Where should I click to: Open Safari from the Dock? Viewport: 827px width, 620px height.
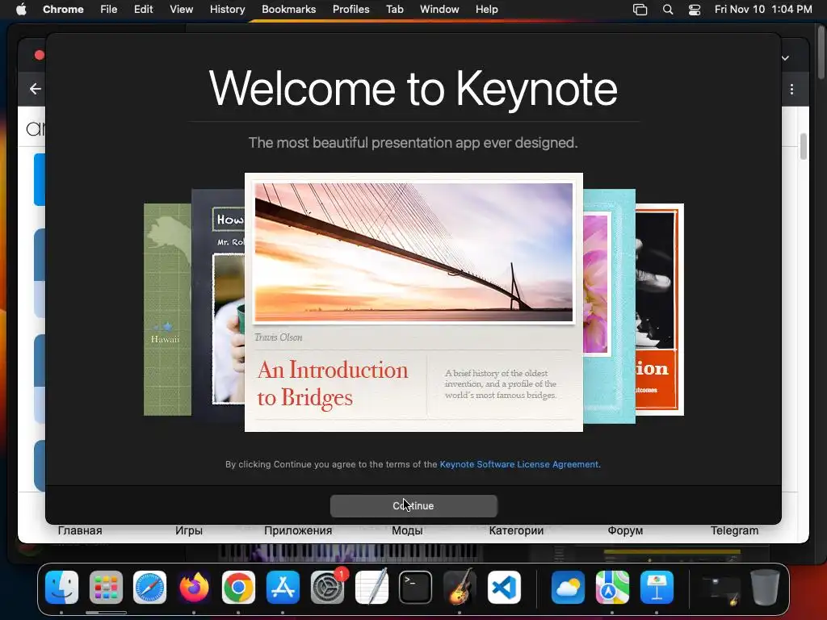tap(149, 588)
